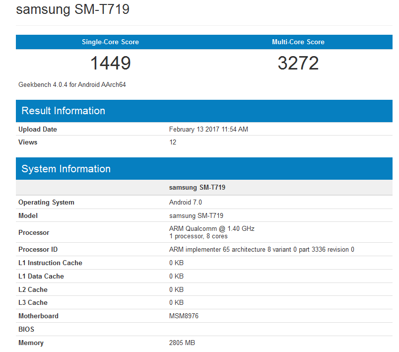The image size is (399, 352).
Task: Select the 'BIOS' row label
Action: 26,330
